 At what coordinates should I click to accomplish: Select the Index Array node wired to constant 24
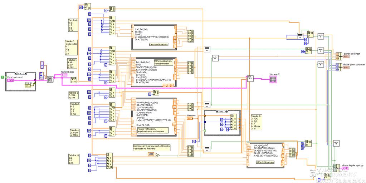click(112, 56)
